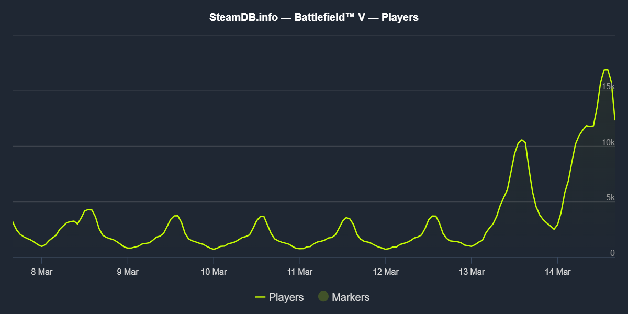Image resolution: width=628 pixels, height=314 pixels.
Task: Toggle the Players series in the legend
Action: pos(286,297)
